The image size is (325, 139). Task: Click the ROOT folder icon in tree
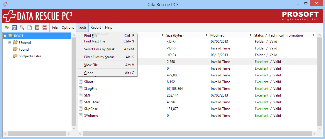[11, 36]
